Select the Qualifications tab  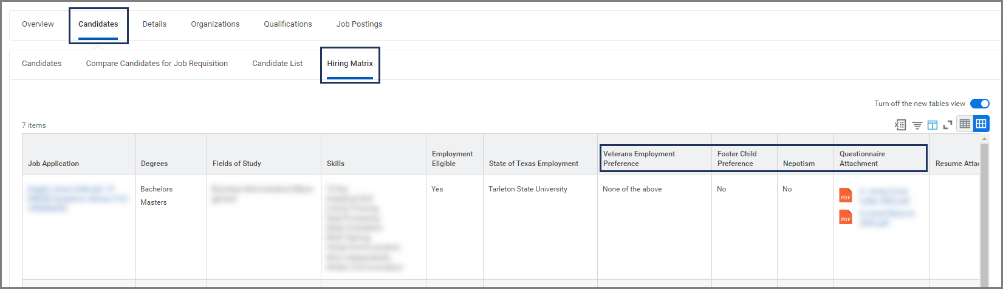click(287, 24)
